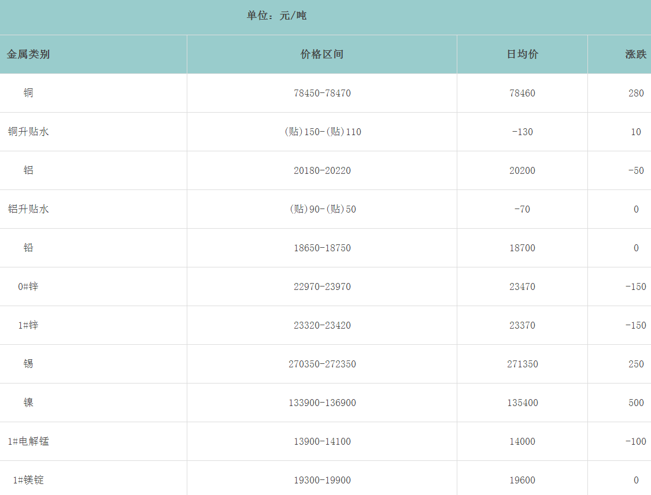Click the 镍 metal name cell

coord(28,403)
